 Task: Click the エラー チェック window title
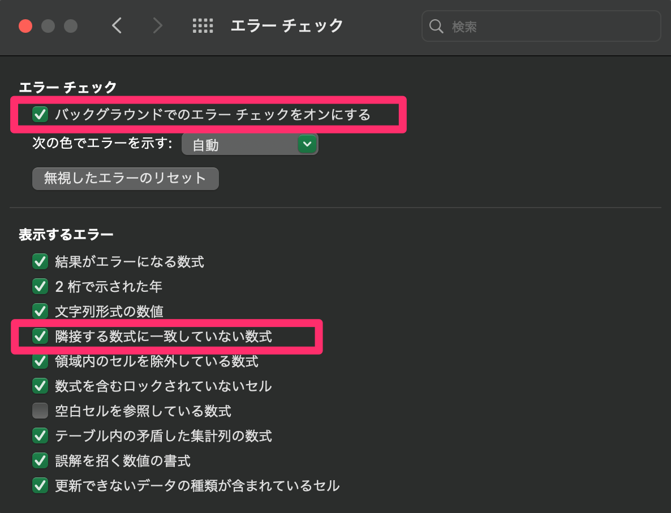287,25
